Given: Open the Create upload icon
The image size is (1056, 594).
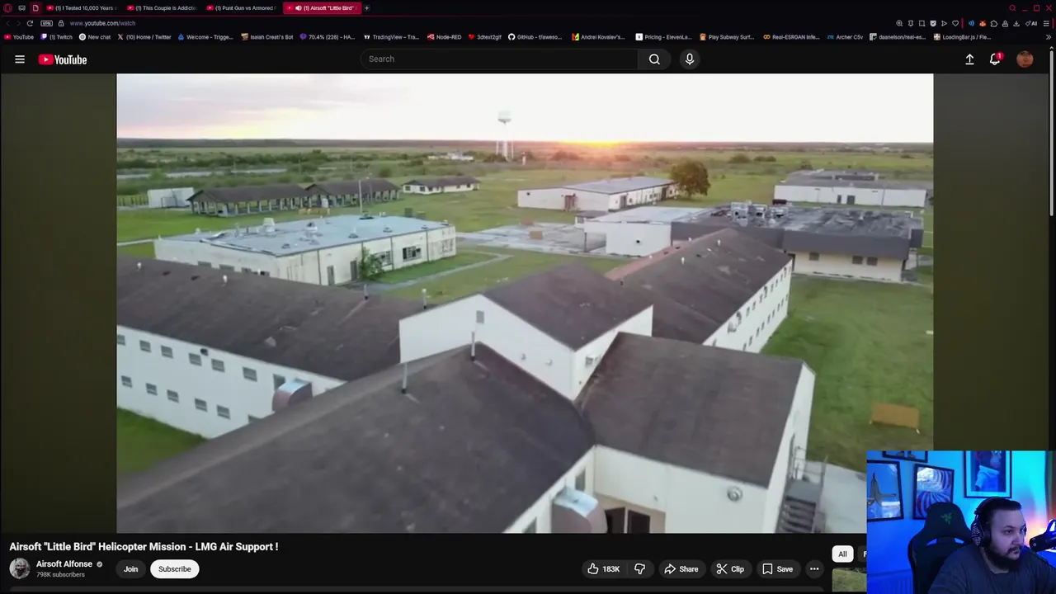Looking at the screenshot, I should [x=969, y=59].
